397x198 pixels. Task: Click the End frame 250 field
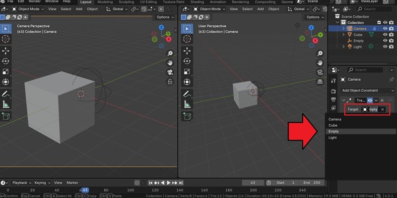click(x=312, y=183)
